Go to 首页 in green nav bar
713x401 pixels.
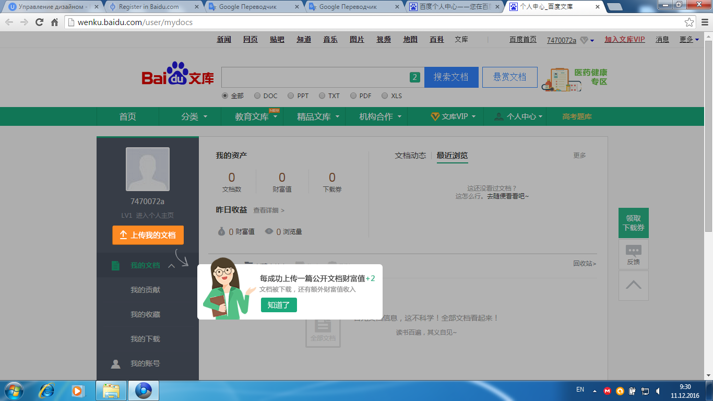coord(128,116)
